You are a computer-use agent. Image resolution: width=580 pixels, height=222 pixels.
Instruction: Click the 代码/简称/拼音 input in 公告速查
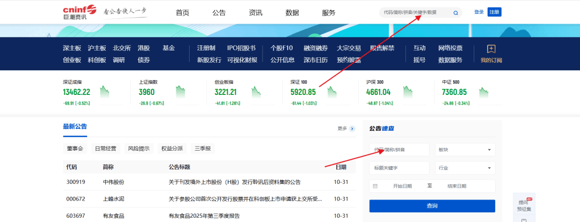[399, 150]
